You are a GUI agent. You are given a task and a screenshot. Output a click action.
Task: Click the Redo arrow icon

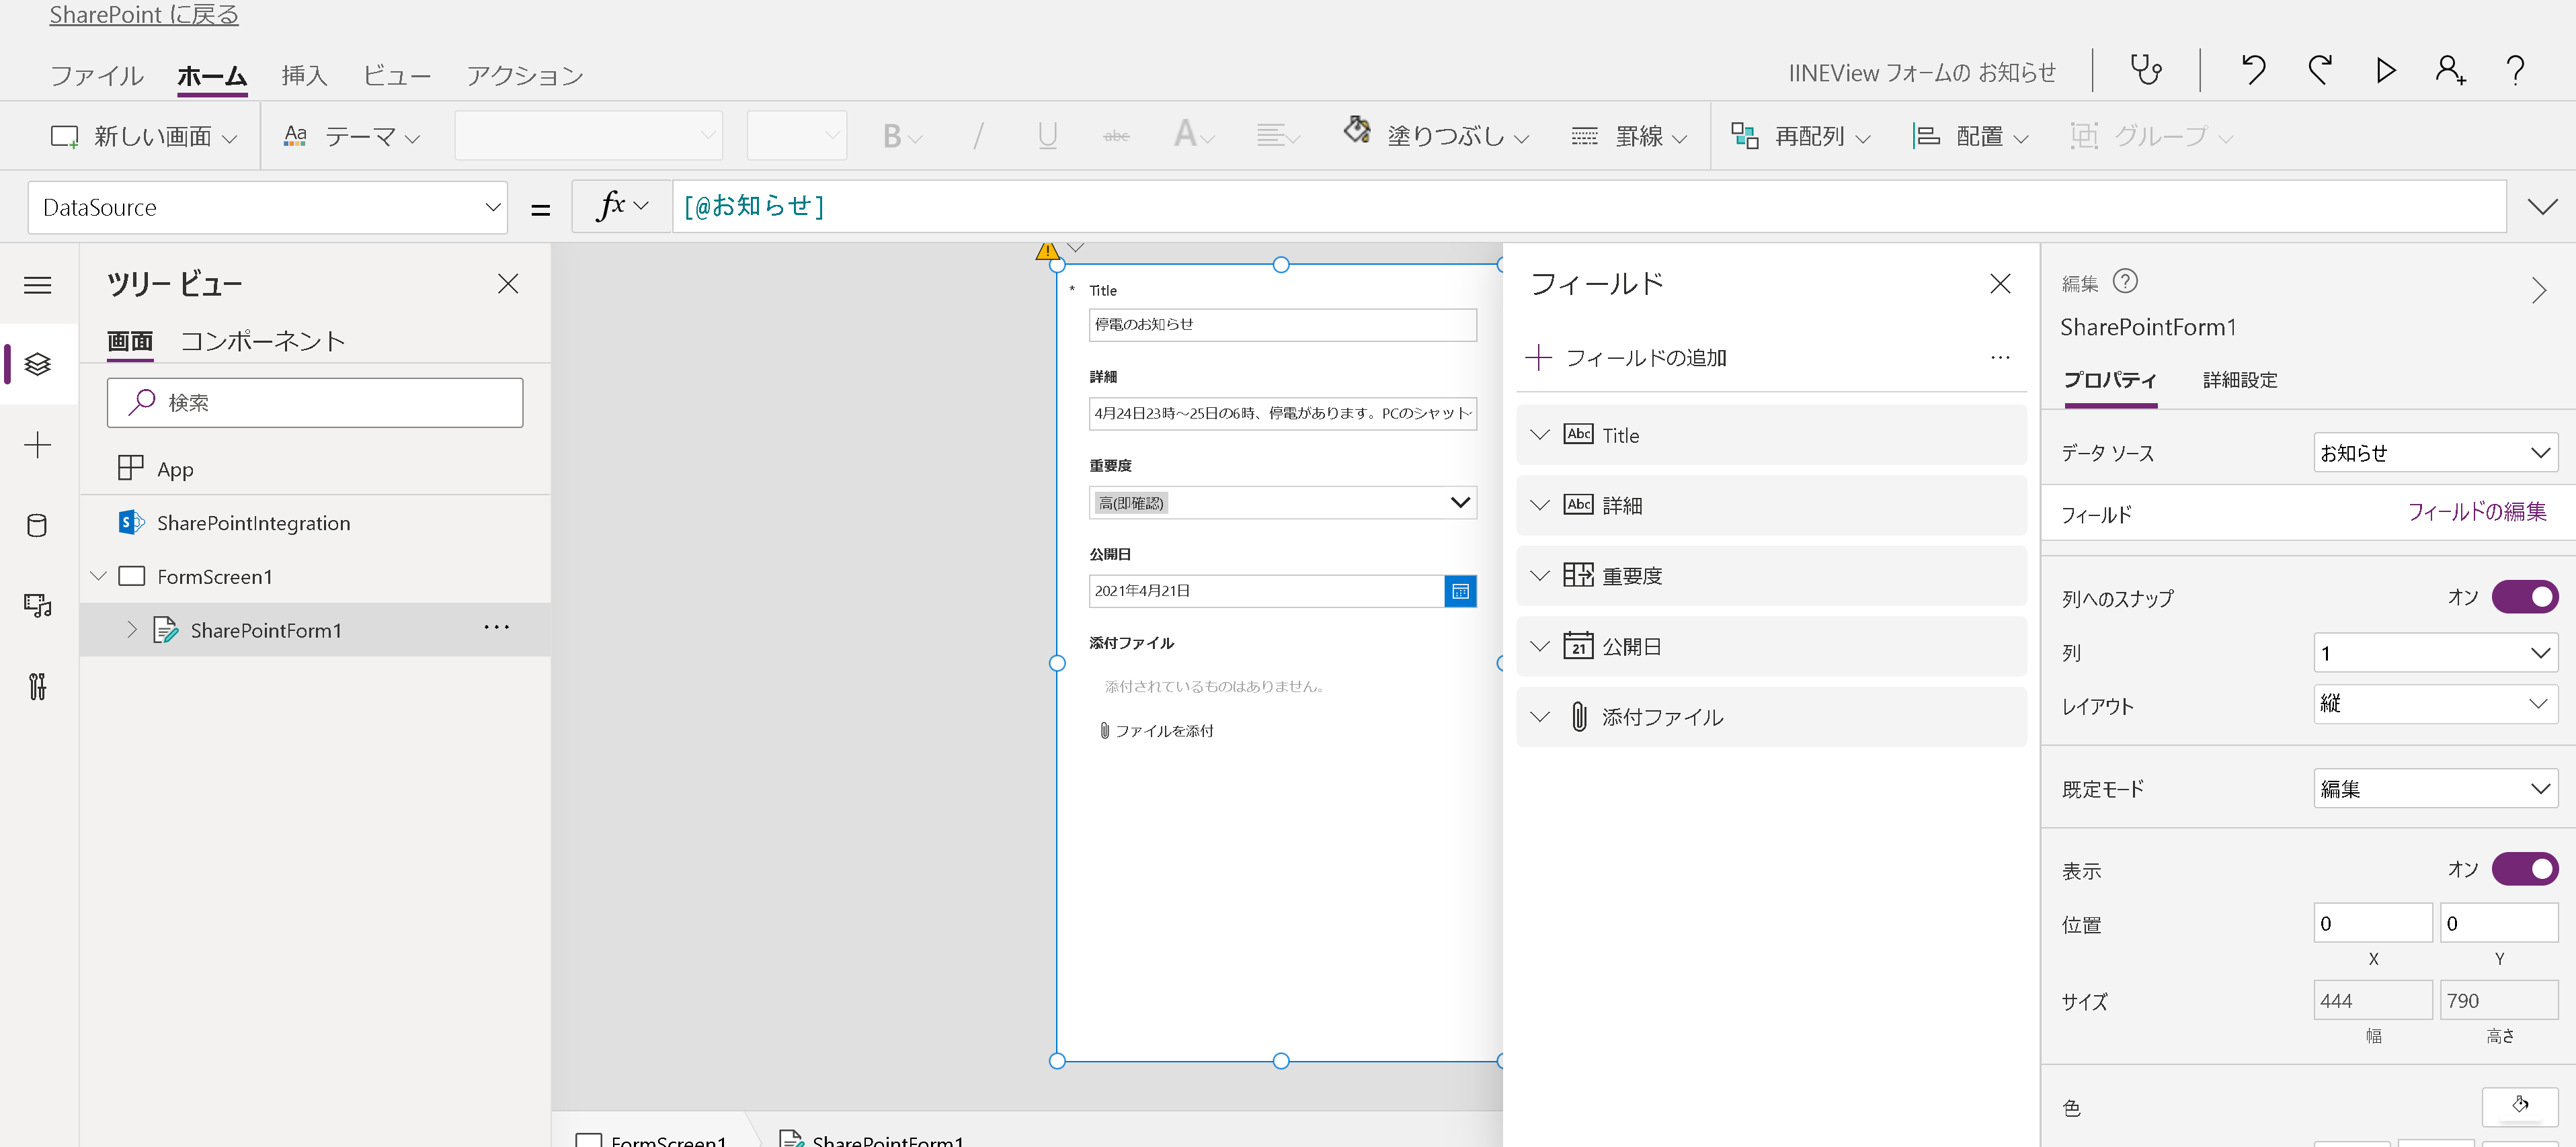(2320, 70)
